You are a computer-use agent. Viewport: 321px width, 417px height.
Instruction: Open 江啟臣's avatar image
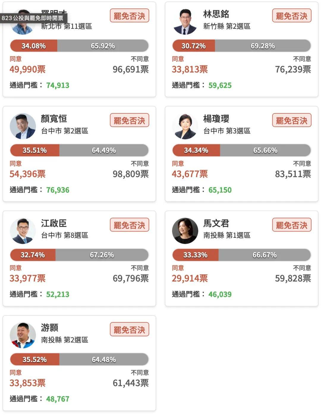[x=23, y=231]
